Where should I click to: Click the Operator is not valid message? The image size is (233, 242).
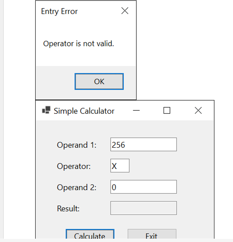[78, 43]
